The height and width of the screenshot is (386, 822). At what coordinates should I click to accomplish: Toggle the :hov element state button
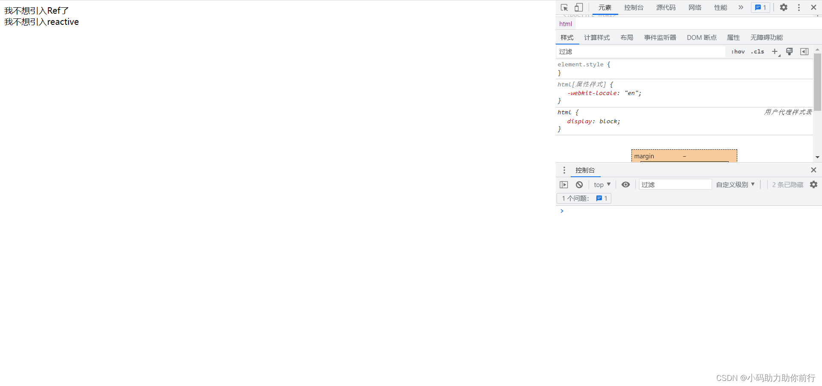point(738,52)
